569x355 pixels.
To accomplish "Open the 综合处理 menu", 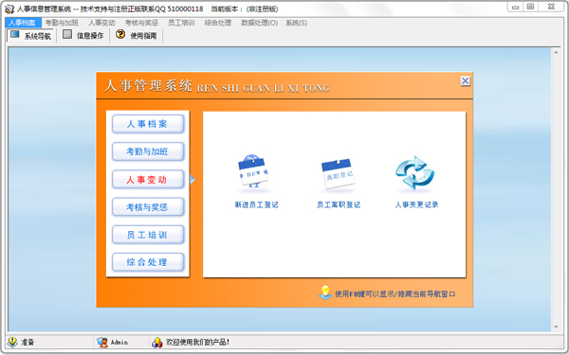I will pyautogui.click(x=218, y=23).
